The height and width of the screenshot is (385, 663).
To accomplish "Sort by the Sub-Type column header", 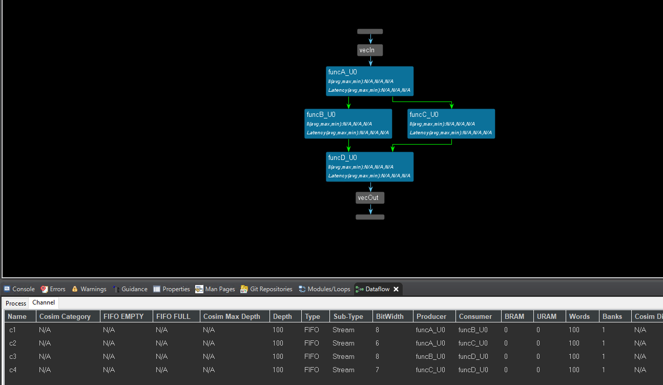I will pyautogui.click(x=351, y=316).
